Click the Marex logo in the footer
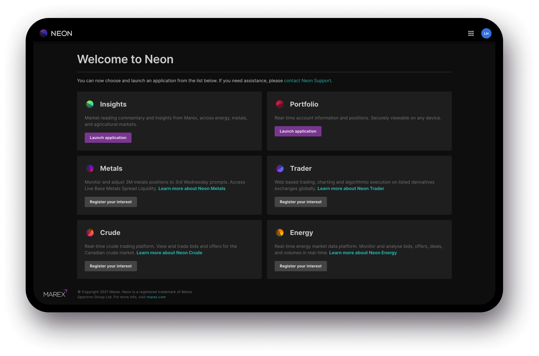The height and width of the screenshot is (356, 539). pyautogui.click(x=55, y=293)
